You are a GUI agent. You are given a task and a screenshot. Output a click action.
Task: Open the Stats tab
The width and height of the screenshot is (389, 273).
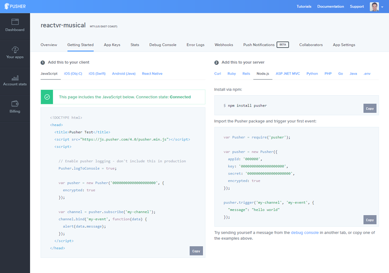click(135, 45)
